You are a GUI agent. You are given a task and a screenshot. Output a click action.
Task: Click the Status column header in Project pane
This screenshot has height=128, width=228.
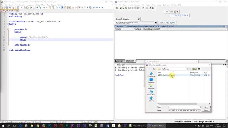pos(139,29)
